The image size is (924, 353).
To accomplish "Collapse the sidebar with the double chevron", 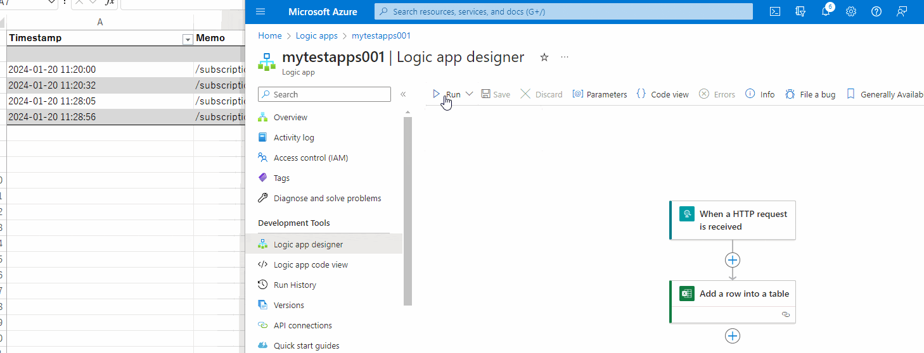I will (403, 94).
